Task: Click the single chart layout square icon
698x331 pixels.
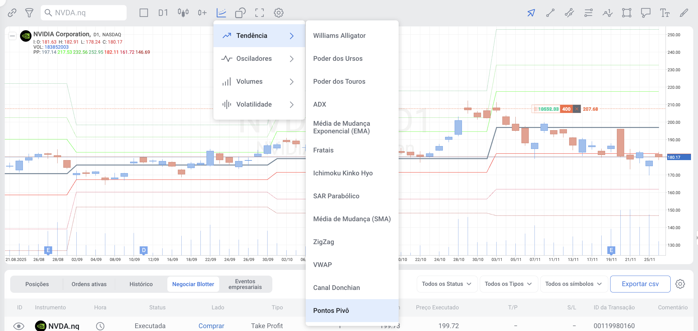Action: tap(144, 13)
